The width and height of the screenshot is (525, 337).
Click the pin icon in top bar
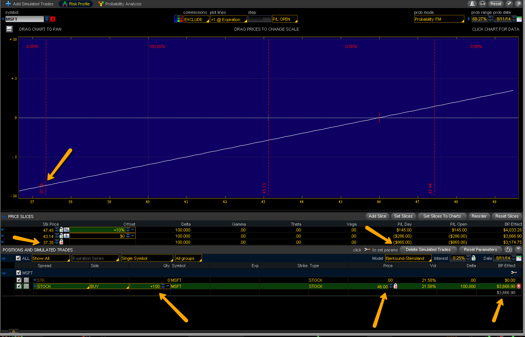509,4
